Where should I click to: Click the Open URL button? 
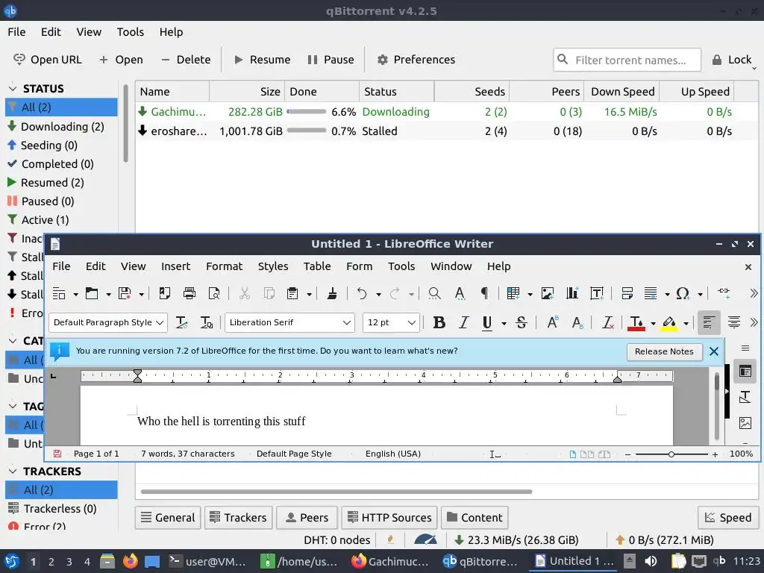[x=47, y=60]
